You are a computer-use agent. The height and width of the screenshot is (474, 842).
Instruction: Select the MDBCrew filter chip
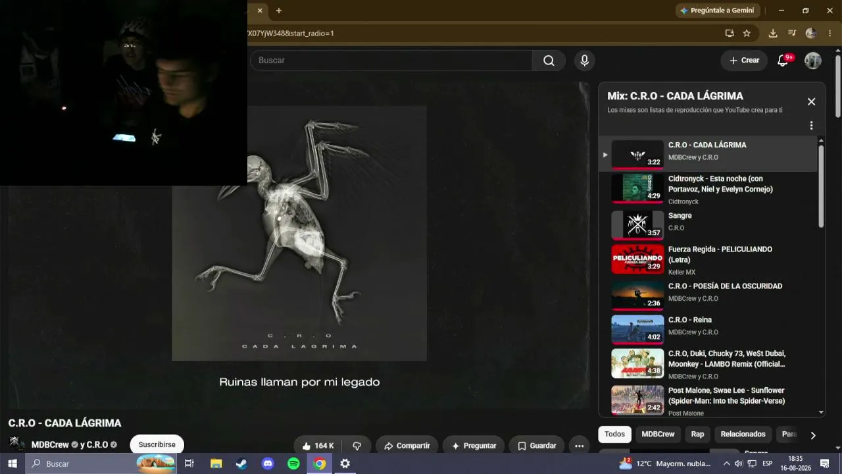[x=658, y=434]
